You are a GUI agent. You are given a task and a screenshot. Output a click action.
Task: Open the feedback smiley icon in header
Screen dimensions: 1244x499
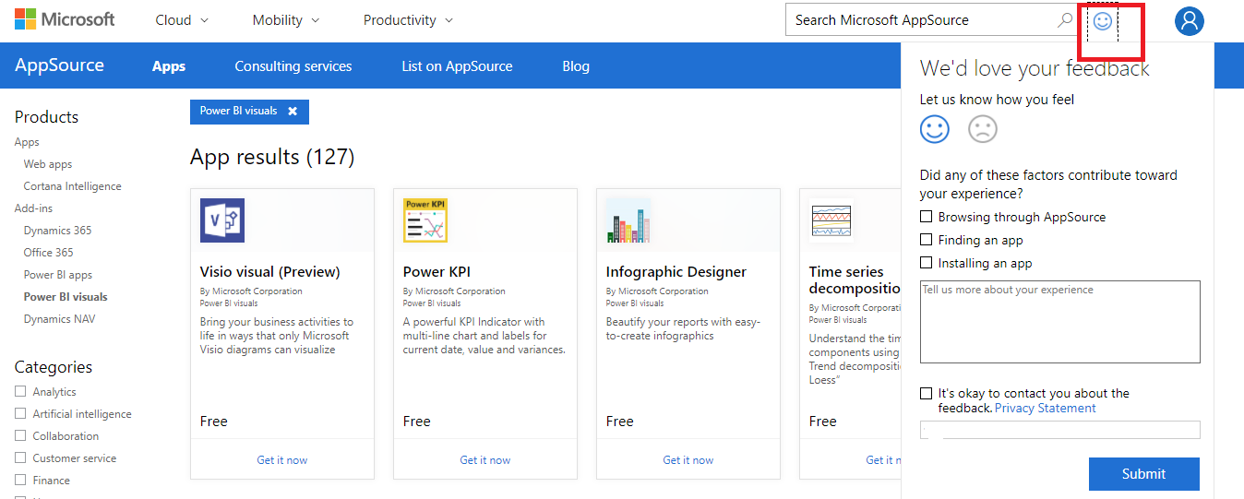click(x=1103, y=20)
